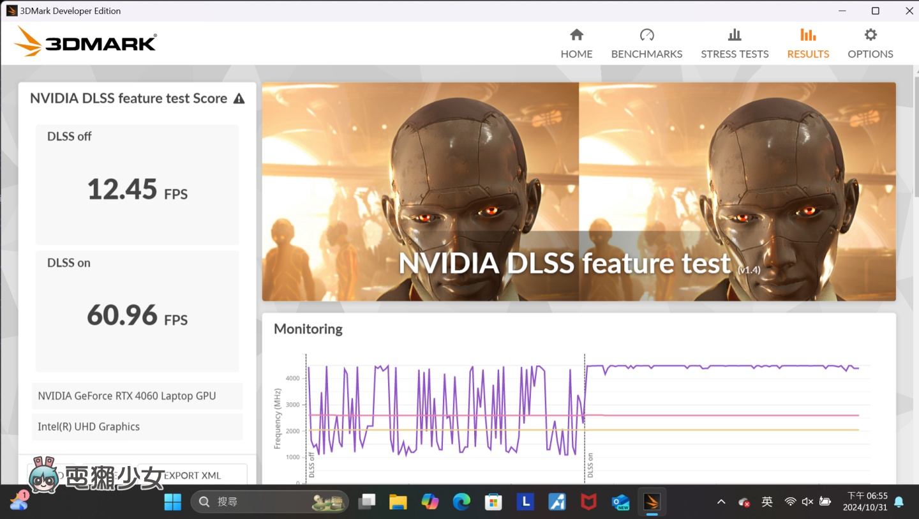Screen dimensions: 919x519
Task: Show hidden system tray icons
Action: (x=721, y=502)
